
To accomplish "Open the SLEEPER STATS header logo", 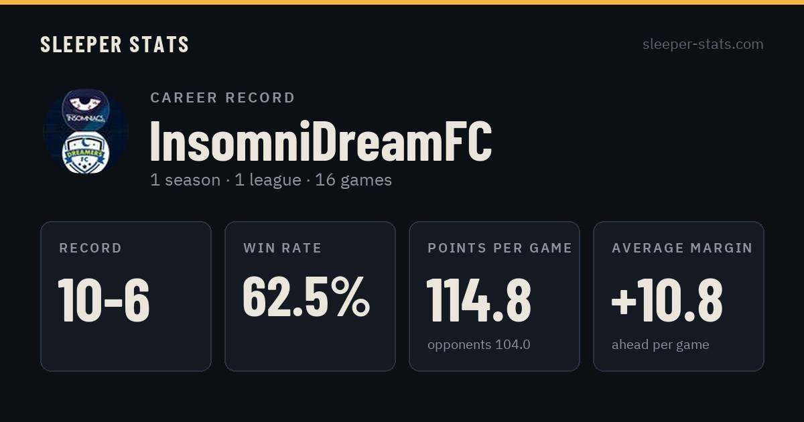I will coord(115,45).
